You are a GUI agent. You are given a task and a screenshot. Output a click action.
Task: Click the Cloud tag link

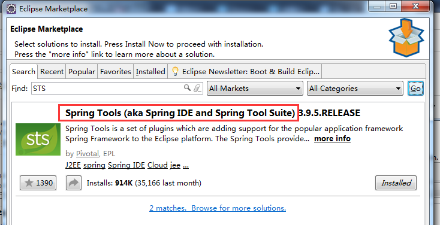coord(158,165)
